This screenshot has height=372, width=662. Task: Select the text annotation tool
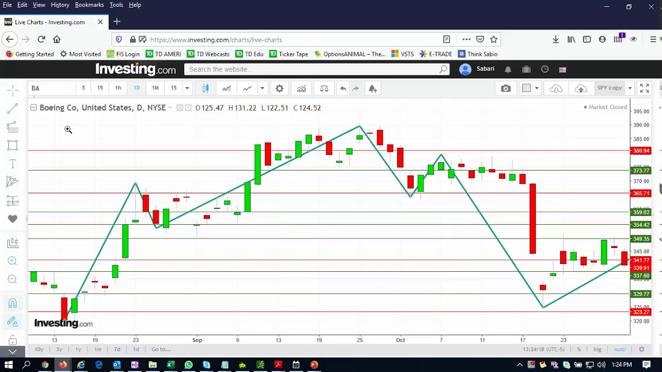[x=13, y=164]
